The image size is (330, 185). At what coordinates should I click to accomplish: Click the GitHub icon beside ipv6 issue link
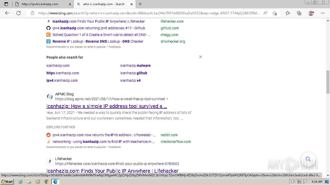point(48,28)
